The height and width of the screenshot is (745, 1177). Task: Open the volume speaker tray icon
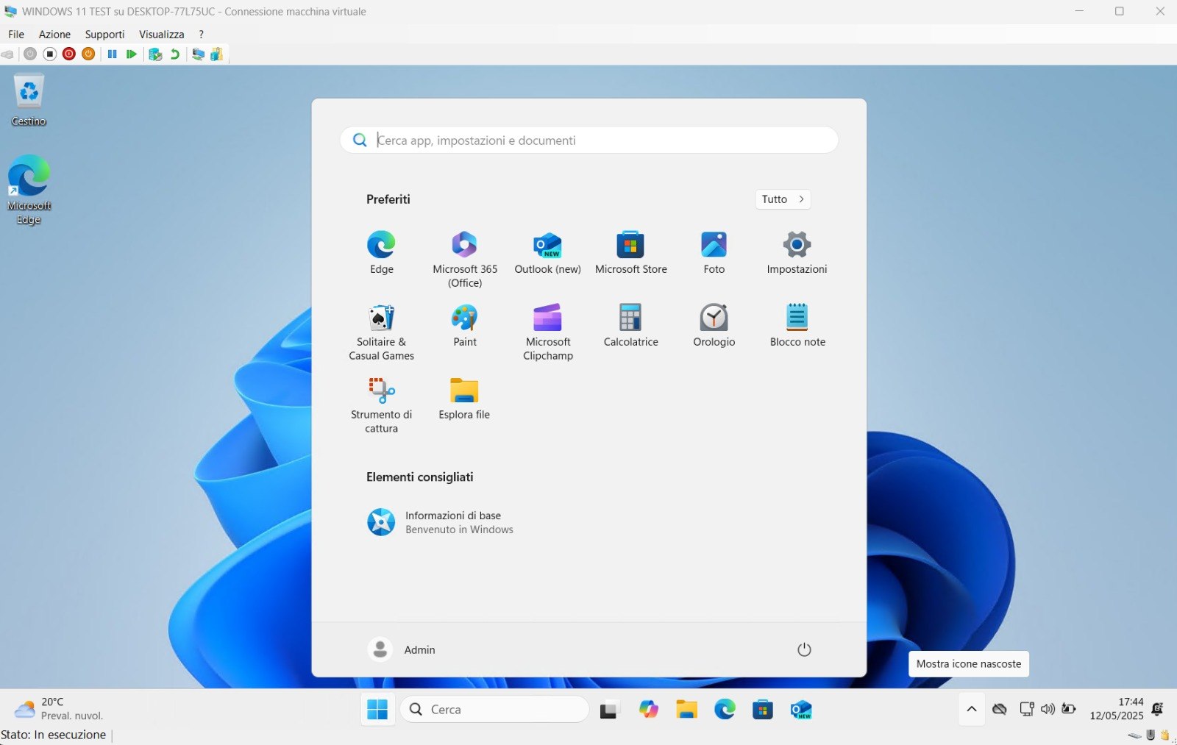click(1048, 709)
